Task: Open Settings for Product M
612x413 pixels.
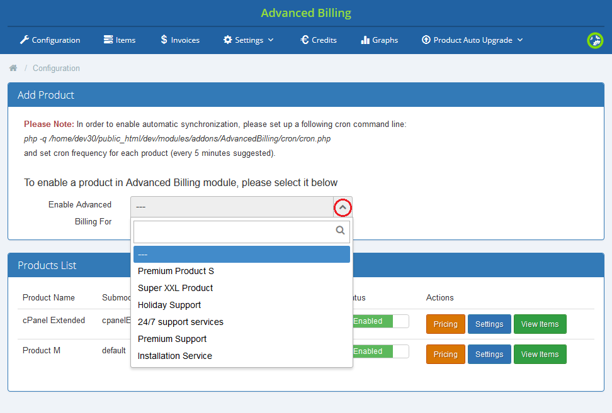Action: coord(489,354)
